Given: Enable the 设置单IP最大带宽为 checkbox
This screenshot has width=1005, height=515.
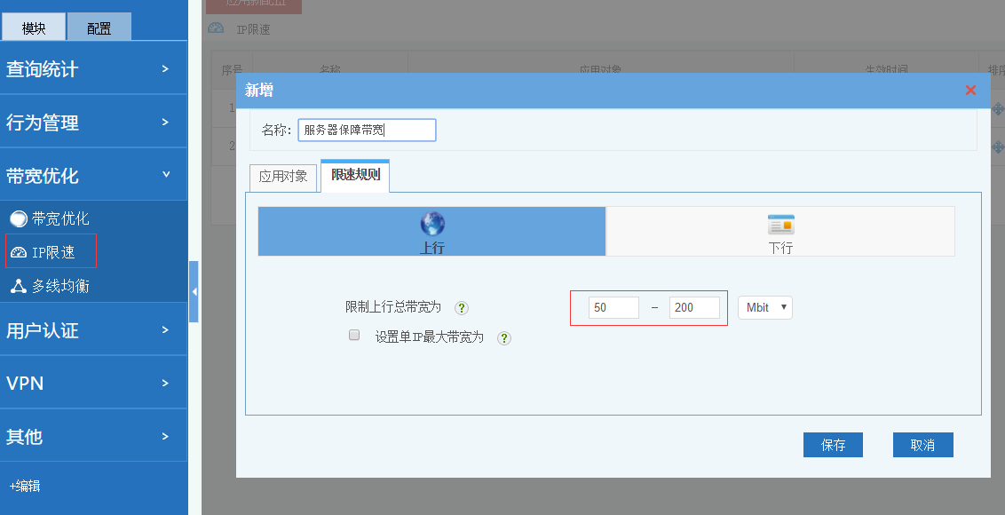Looking at the screenshot, I should tap(354, 336).
